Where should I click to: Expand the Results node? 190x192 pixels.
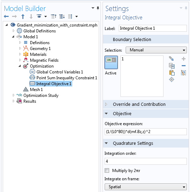(13, 101)
